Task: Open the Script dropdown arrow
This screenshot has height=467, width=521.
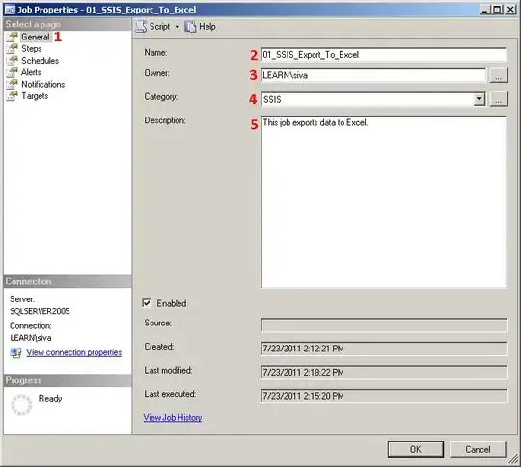Action: (x=178, y=27)
